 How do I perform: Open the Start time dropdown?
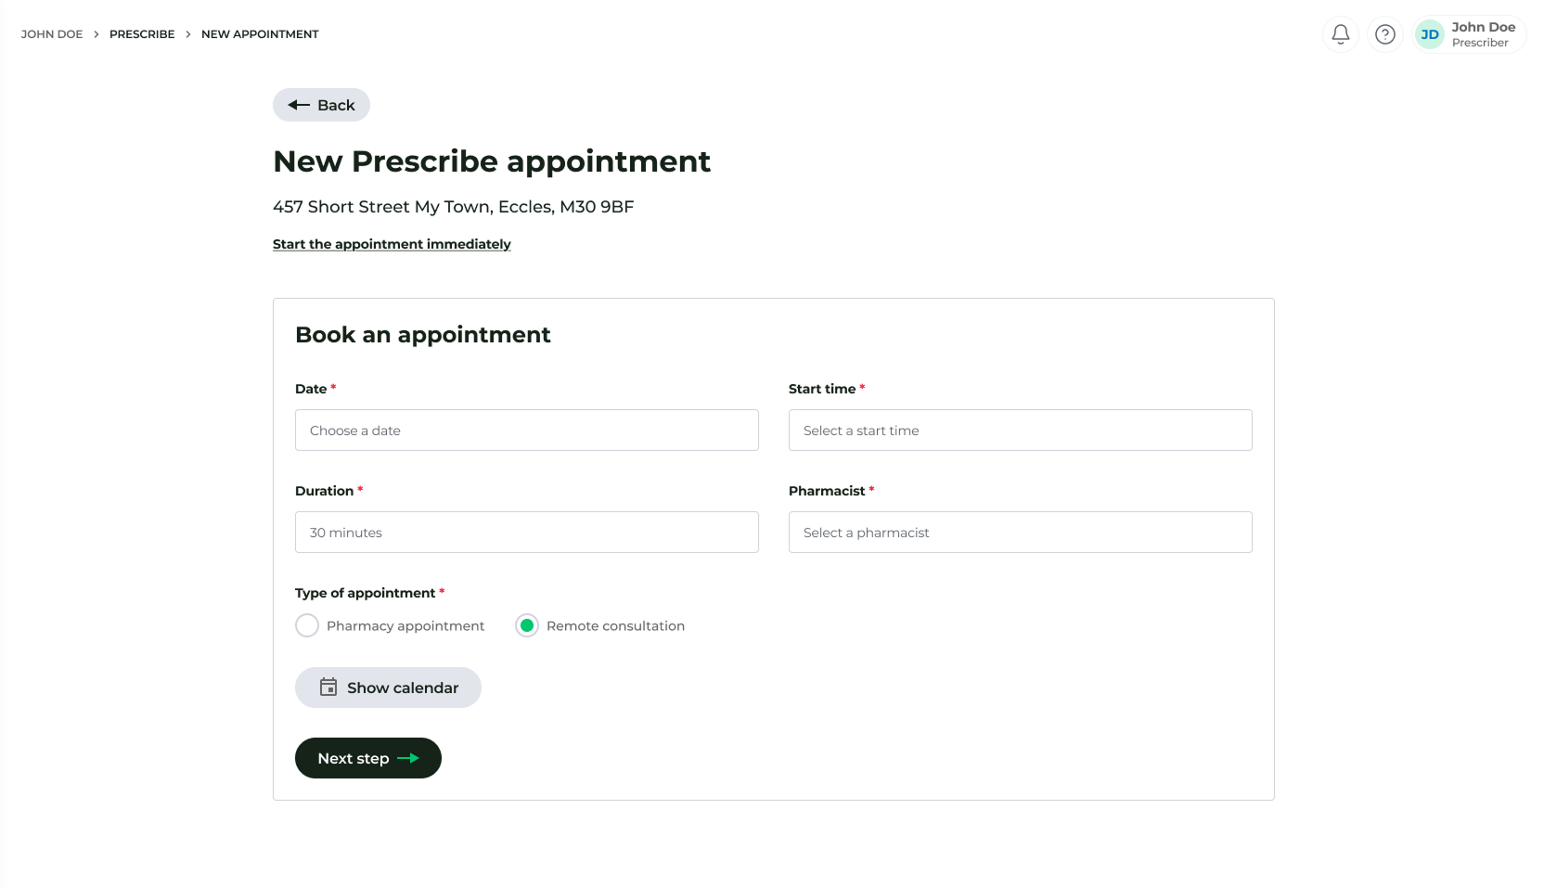pyautogui.click(x=1020, y=431)
